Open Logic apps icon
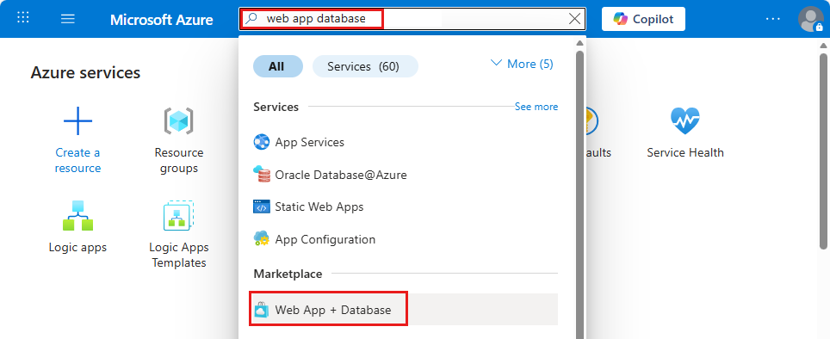This screenshot has width=830, height=339. (77, 215)
